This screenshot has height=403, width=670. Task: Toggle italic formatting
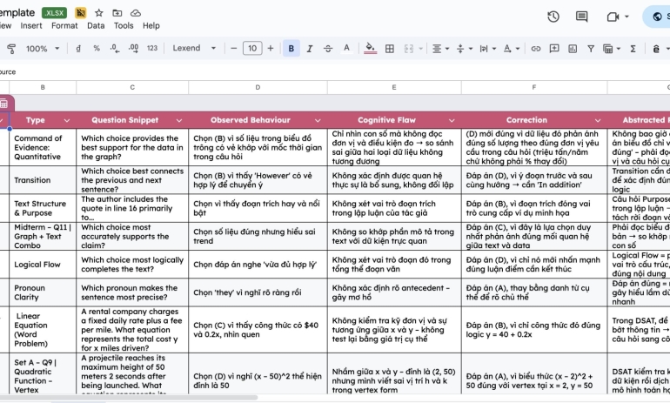pyautogui.click(x=310, y=48)
